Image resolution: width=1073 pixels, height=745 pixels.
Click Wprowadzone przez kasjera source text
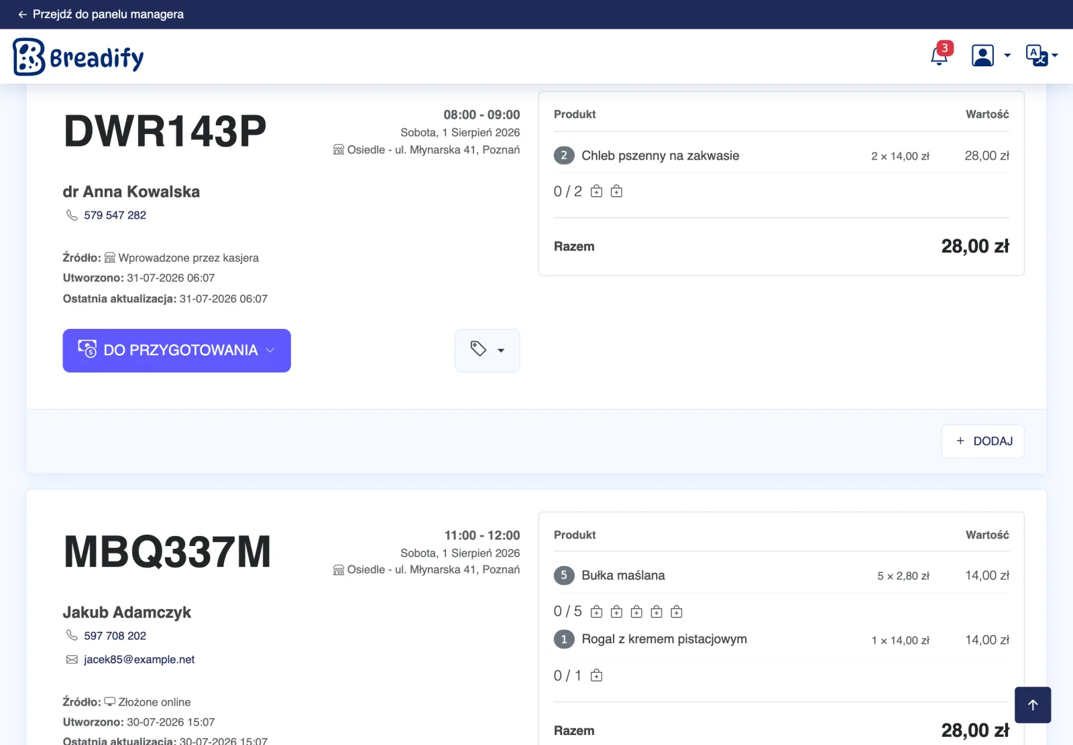188,258
